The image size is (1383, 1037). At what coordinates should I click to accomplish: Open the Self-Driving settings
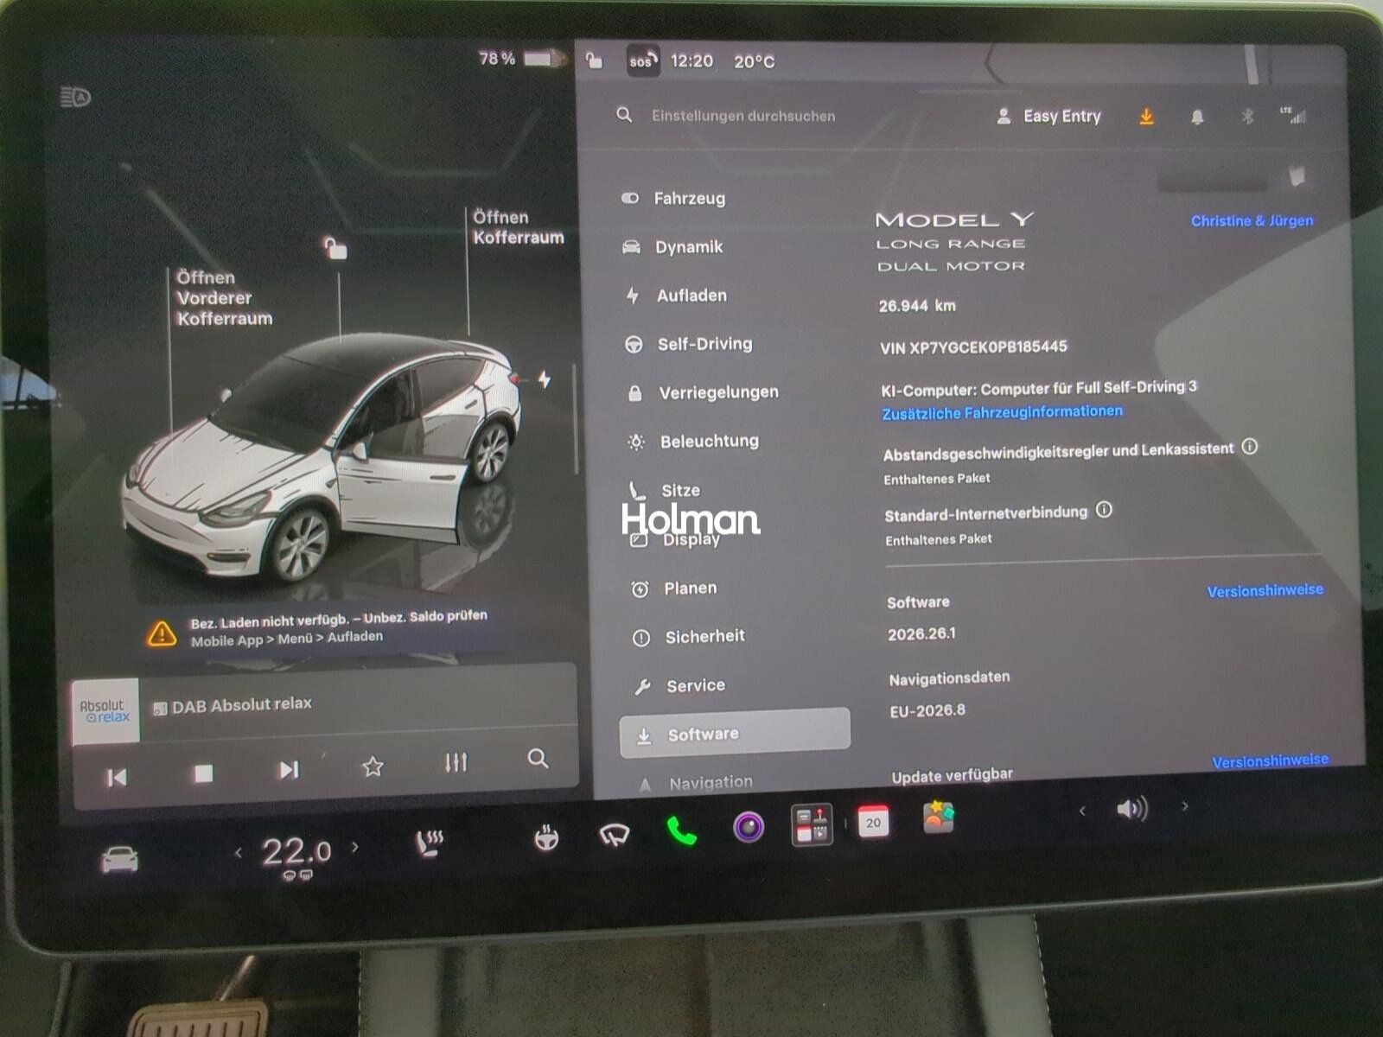(x=688, y=344)
